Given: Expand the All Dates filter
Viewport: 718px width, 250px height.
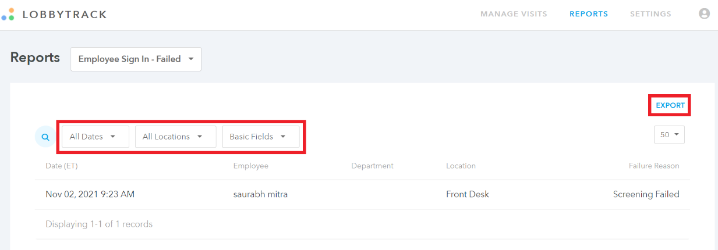Looking at the screenshot, I should [96, 137].
